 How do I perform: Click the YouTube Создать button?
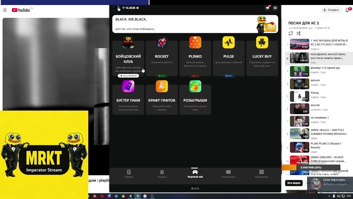331,10
